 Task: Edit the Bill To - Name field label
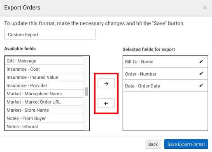tap(201, 62)
